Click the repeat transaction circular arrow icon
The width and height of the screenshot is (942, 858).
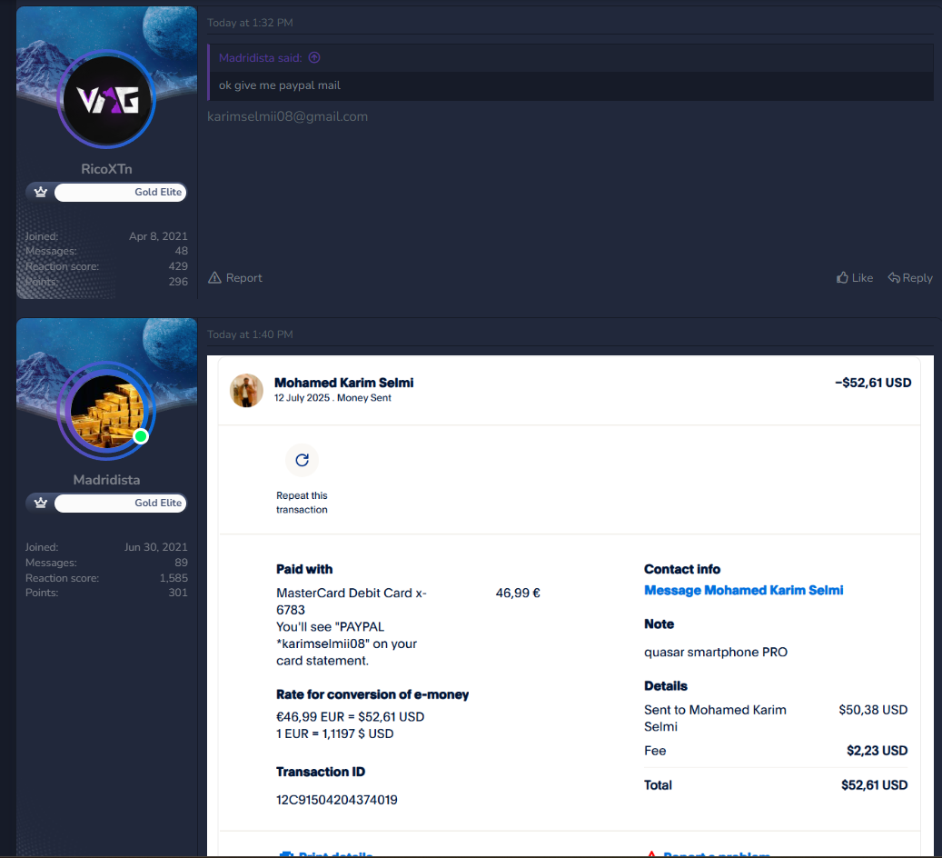(302, 460)
